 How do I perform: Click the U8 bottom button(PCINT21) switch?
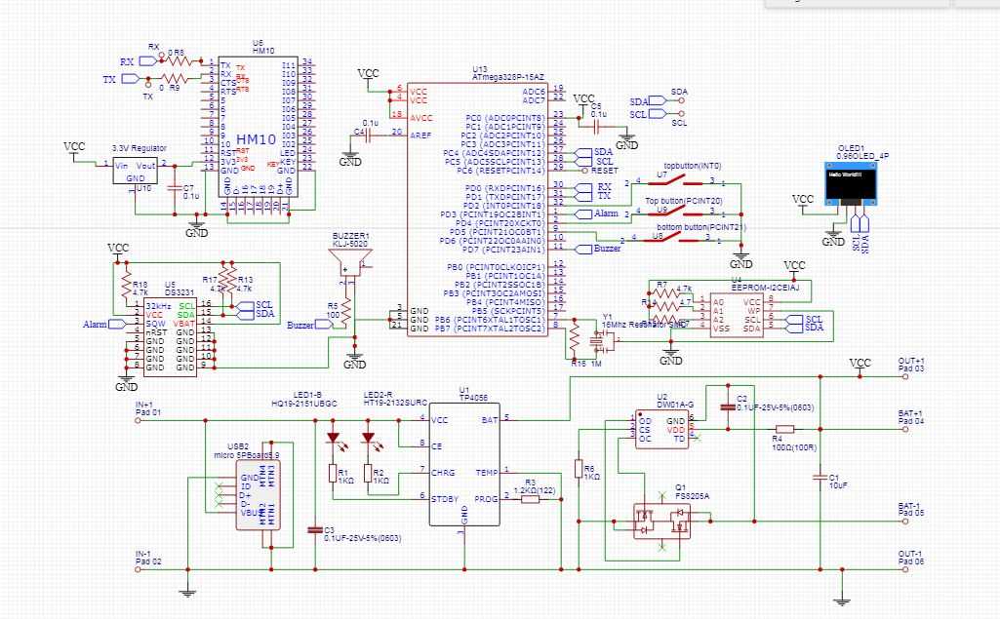pyautogui.click(x=669, y=239)
